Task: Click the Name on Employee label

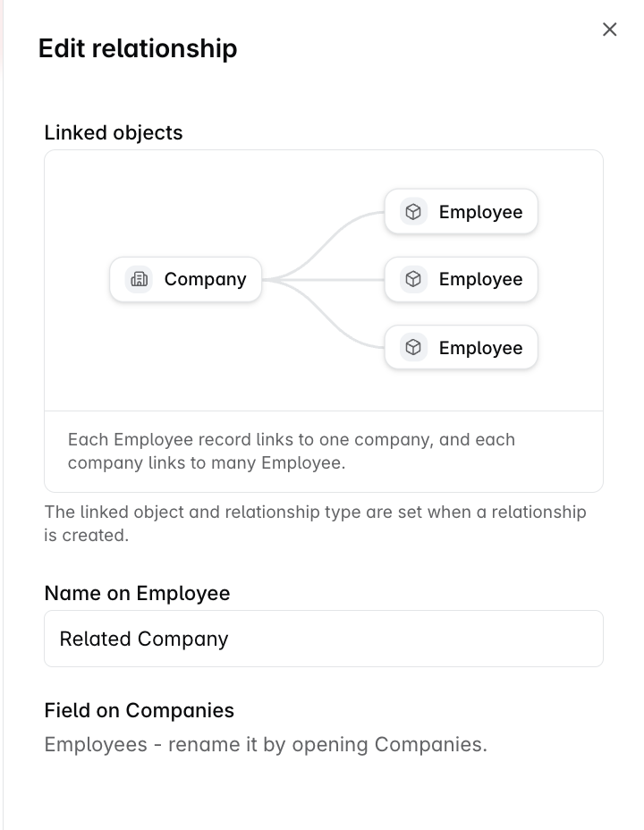Action: 137,593
